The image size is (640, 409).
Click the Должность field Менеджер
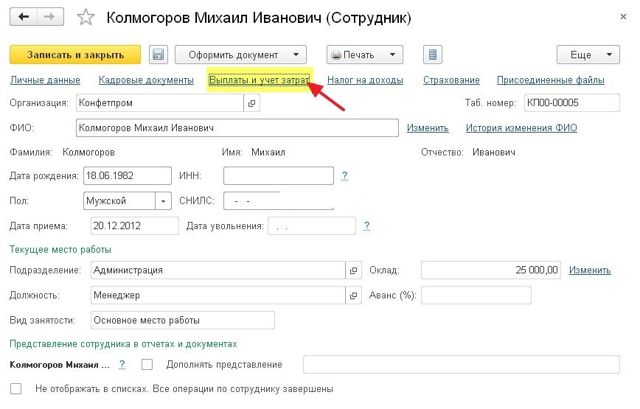tap(218, 296)
